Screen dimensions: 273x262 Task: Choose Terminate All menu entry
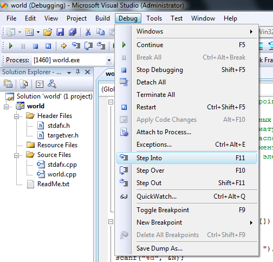tap(186, 95)
